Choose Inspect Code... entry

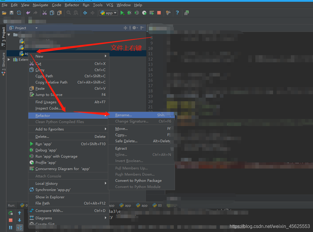(69, 108)
